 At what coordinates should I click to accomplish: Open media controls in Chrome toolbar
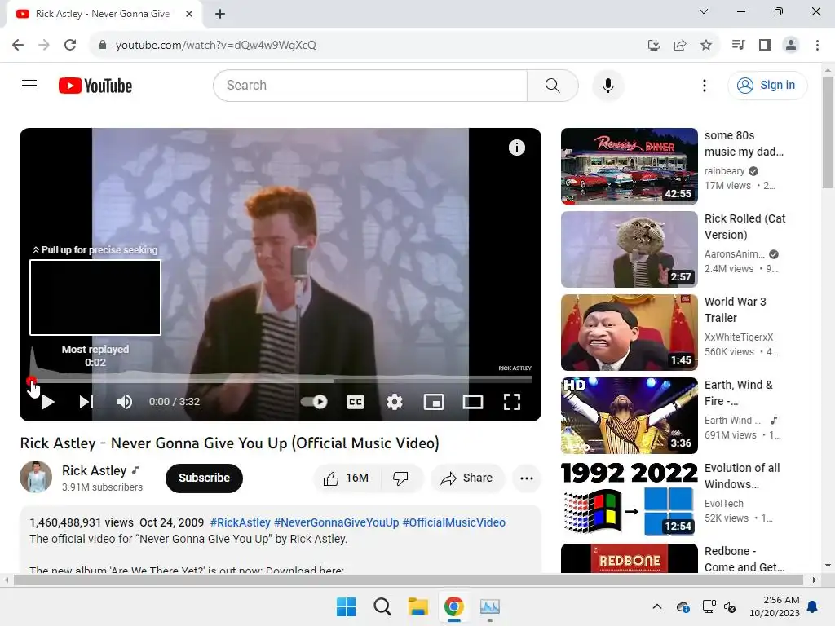tap(738, 45)
